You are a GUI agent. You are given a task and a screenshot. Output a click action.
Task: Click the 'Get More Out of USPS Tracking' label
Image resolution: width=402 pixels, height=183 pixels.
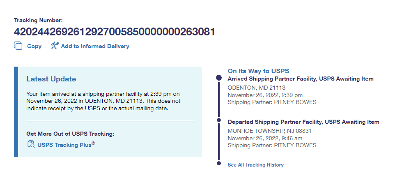pos(70,134)
